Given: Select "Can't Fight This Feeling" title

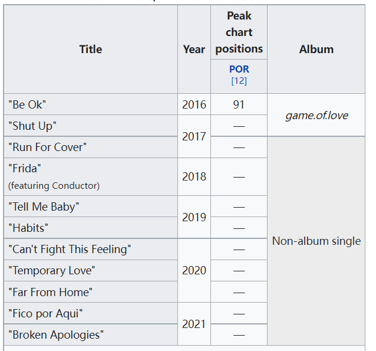Looking at the screenshot, I should [70, 249].
